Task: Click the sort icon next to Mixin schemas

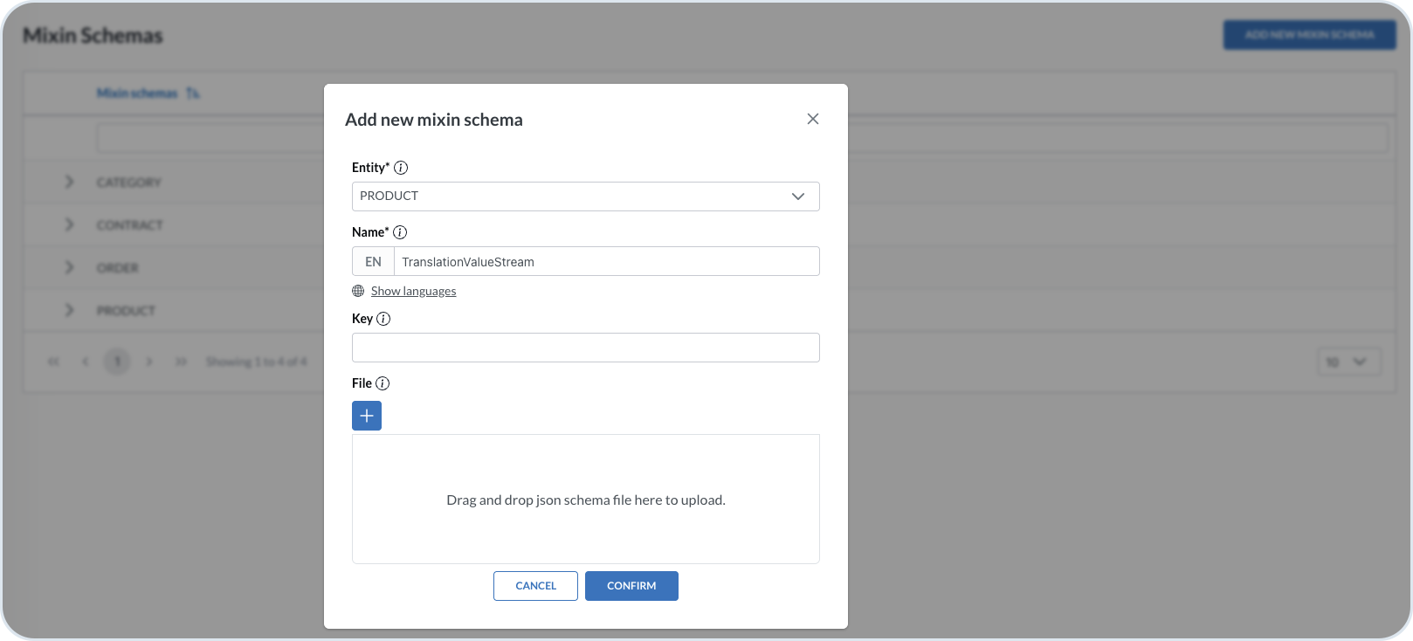Action: click(193, 93)
